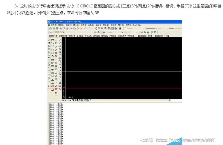
Task: Select the Circle draw tool
Action: tap(59, 58)
